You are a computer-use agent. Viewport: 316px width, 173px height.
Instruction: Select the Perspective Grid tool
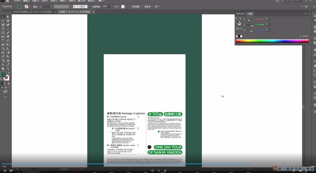click(8, 49)
